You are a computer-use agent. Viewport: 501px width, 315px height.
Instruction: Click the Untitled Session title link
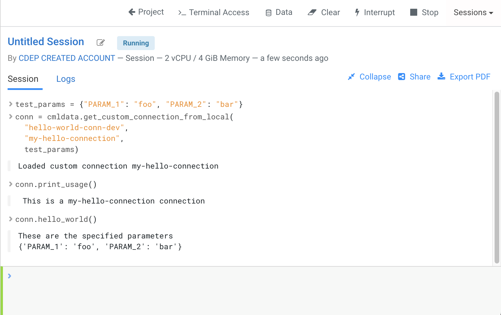click(x=46, y=42)
